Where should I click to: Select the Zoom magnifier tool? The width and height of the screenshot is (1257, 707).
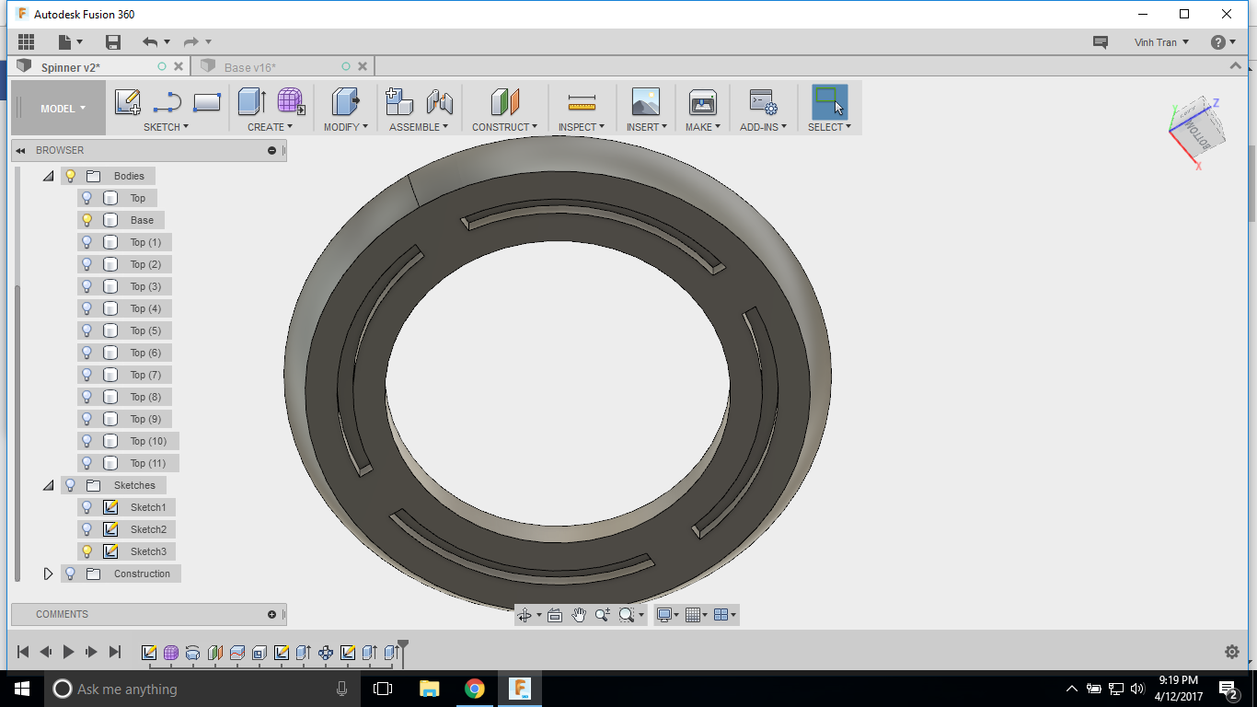pyautogui.click(x=603, y=615)
